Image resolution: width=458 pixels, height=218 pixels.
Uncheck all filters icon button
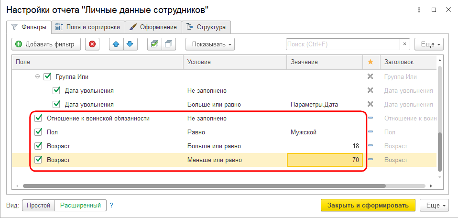(169, 44)
